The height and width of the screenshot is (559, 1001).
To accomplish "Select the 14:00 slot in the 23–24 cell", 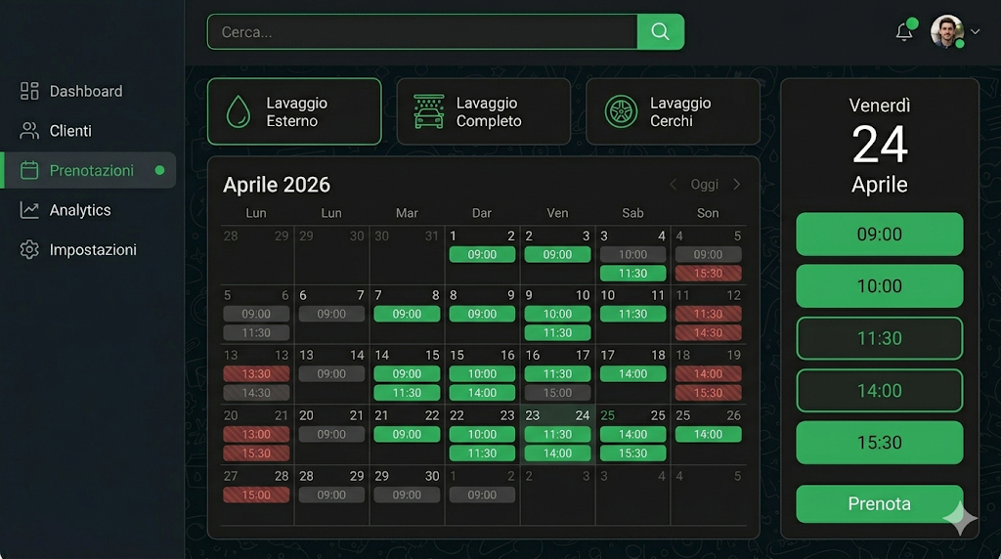I will click(x=557, y=453).
